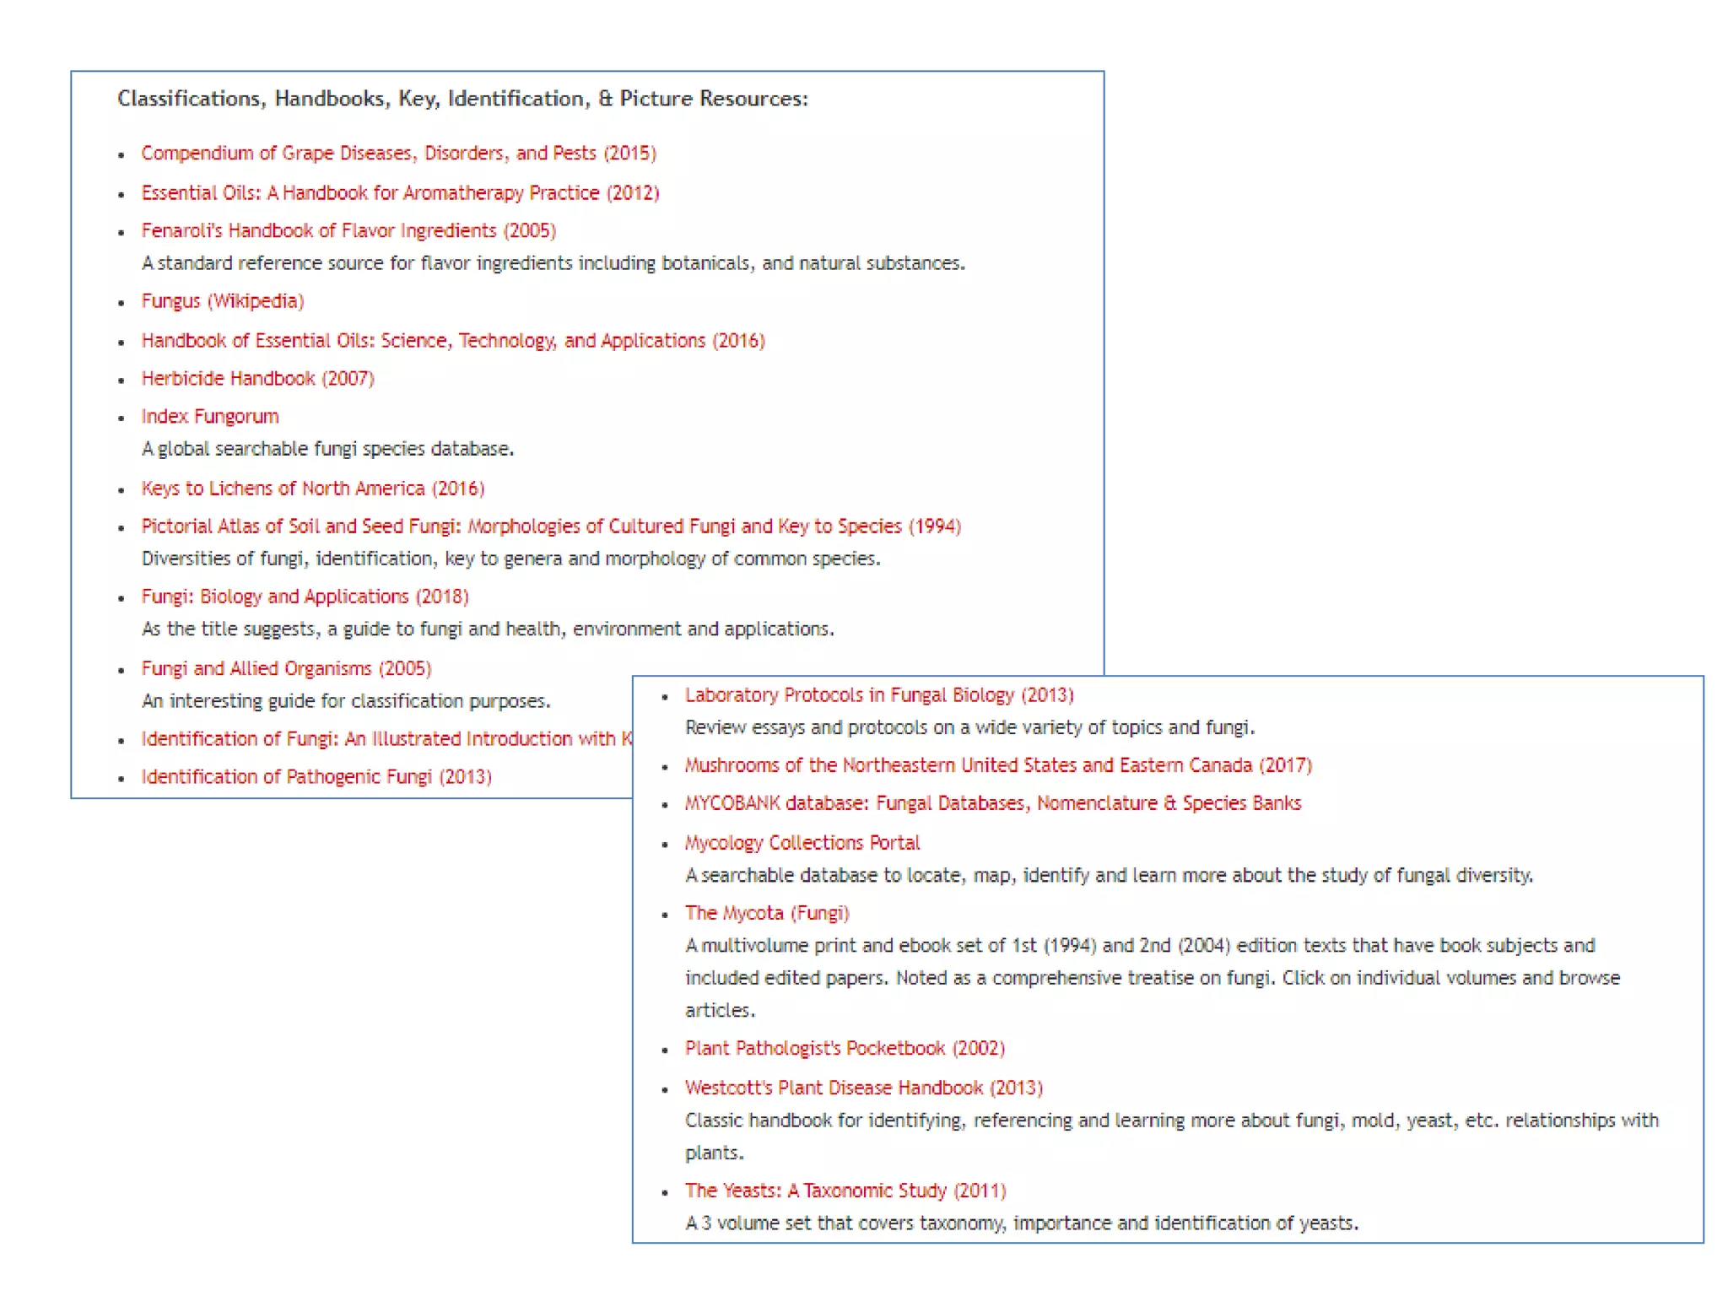This screenshot has height=1296, width=1728.
Task: Click Mushrooms of the Northeastern United States link
Action: [x=998, y=765]
